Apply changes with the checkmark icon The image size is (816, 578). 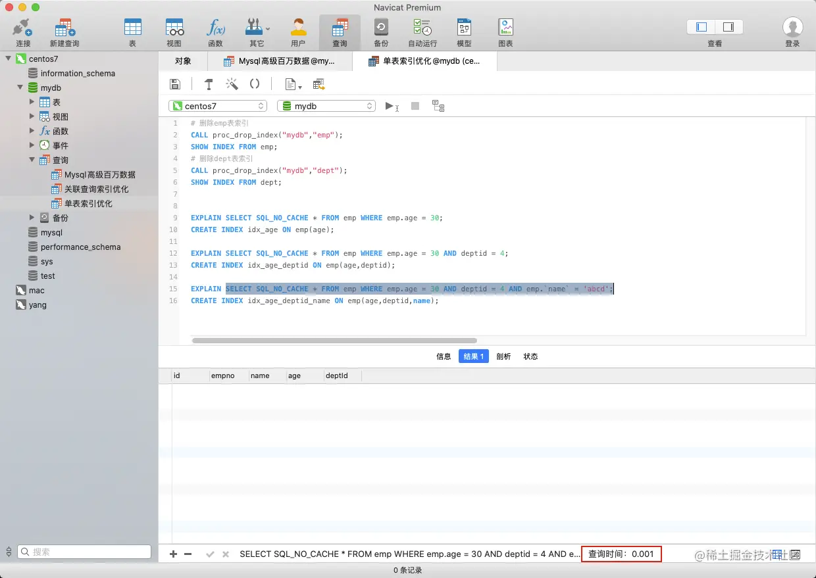[211, 554]
